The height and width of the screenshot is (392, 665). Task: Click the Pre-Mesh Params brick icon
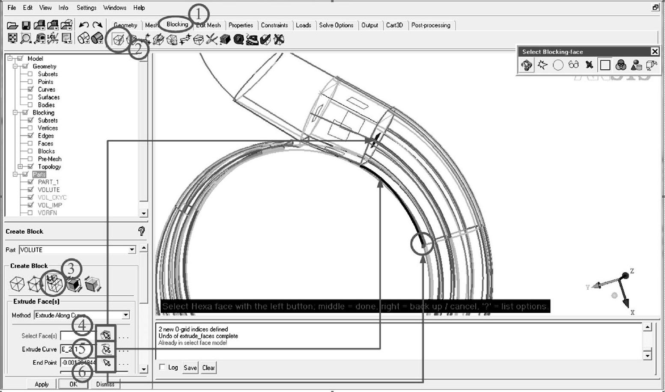[225, 40]
